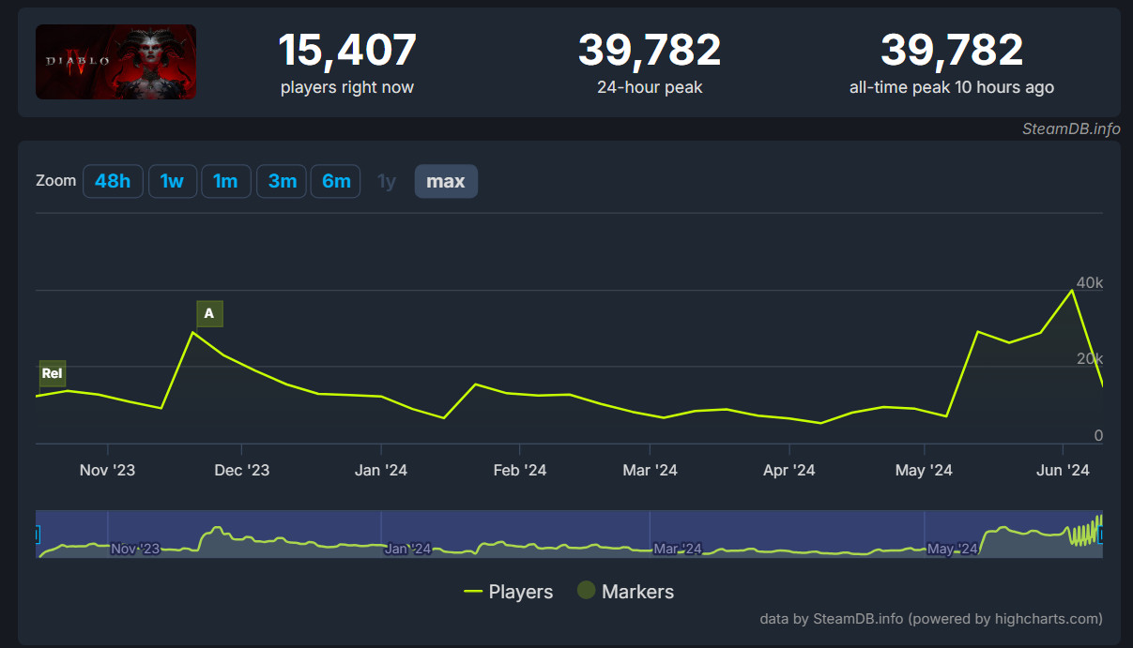Click the '15,407' current players count
The image size is (1133, 648).
(x=347, y=50)
